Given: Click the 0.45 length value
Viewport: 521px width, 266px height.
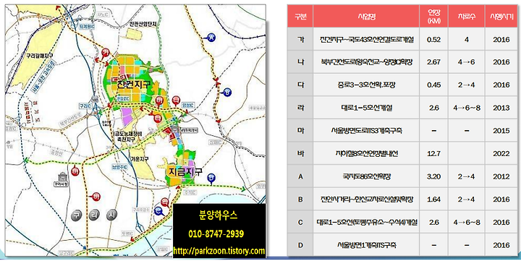Looking at the screenshot, I should [x=433, y=85].
